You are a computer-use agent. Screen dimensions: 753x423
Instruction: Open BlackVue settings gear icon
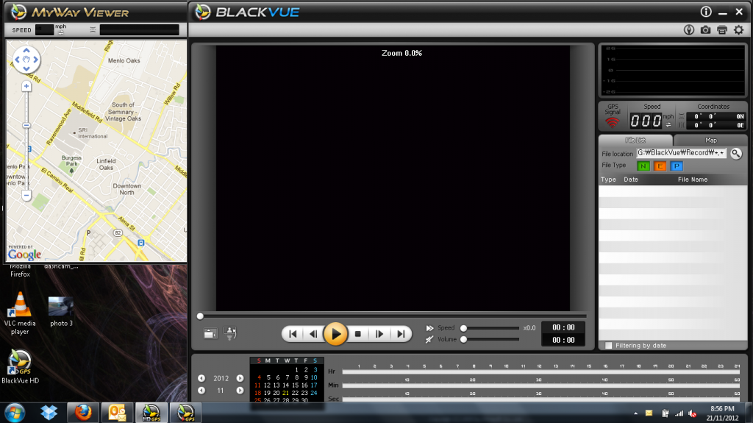[x=738, y=30]
